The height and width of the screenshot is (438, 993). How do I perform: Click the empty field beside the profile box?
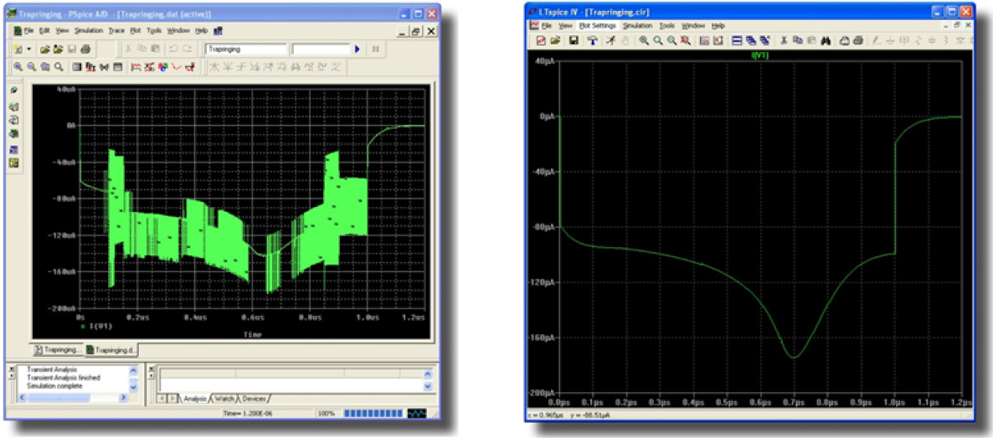click(x=319, y=49)
